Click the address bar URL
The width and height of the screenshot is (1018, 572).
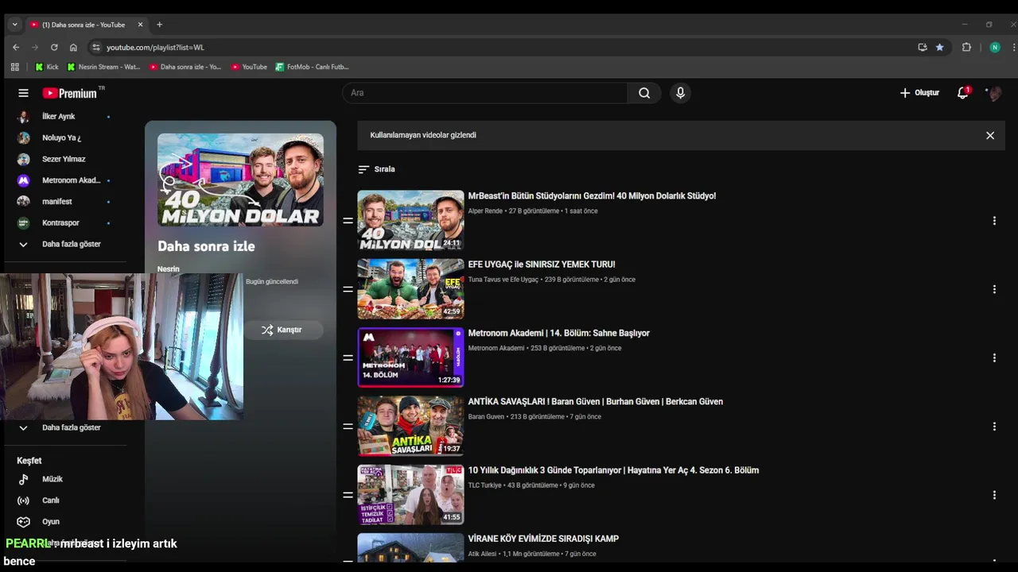[155, 47]
